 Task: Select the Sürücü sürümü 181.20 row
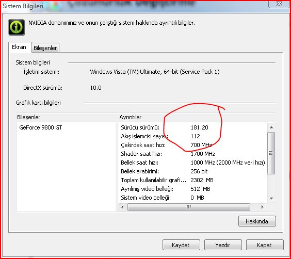click(192, 127)
